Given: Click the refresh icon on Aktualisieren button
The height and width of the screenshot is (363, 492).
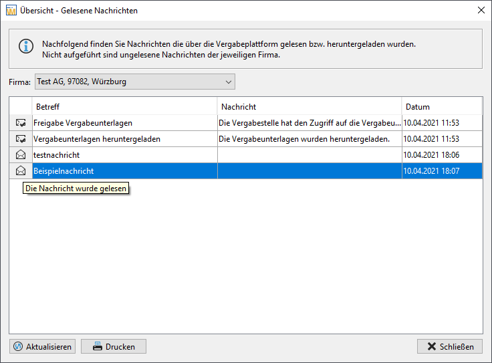Looking at the screenshot, I should pyautogui.click(x=18, y=346).
